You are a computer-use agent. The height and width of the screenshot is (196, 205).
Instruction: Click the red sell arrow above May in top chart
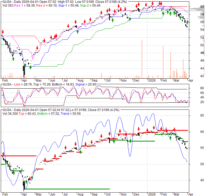37,48
